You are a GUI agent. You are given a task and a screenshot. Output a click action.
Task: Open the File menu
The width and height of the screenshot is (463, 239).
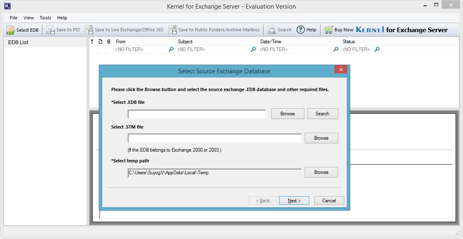click(14, 18)
